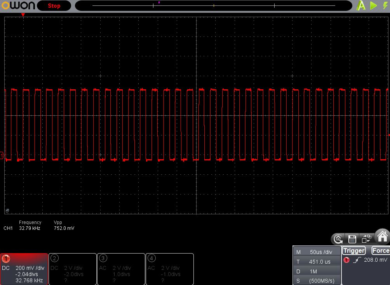Click the OWON logo
This screenshot has width=390, height=285.
[18, 5]
